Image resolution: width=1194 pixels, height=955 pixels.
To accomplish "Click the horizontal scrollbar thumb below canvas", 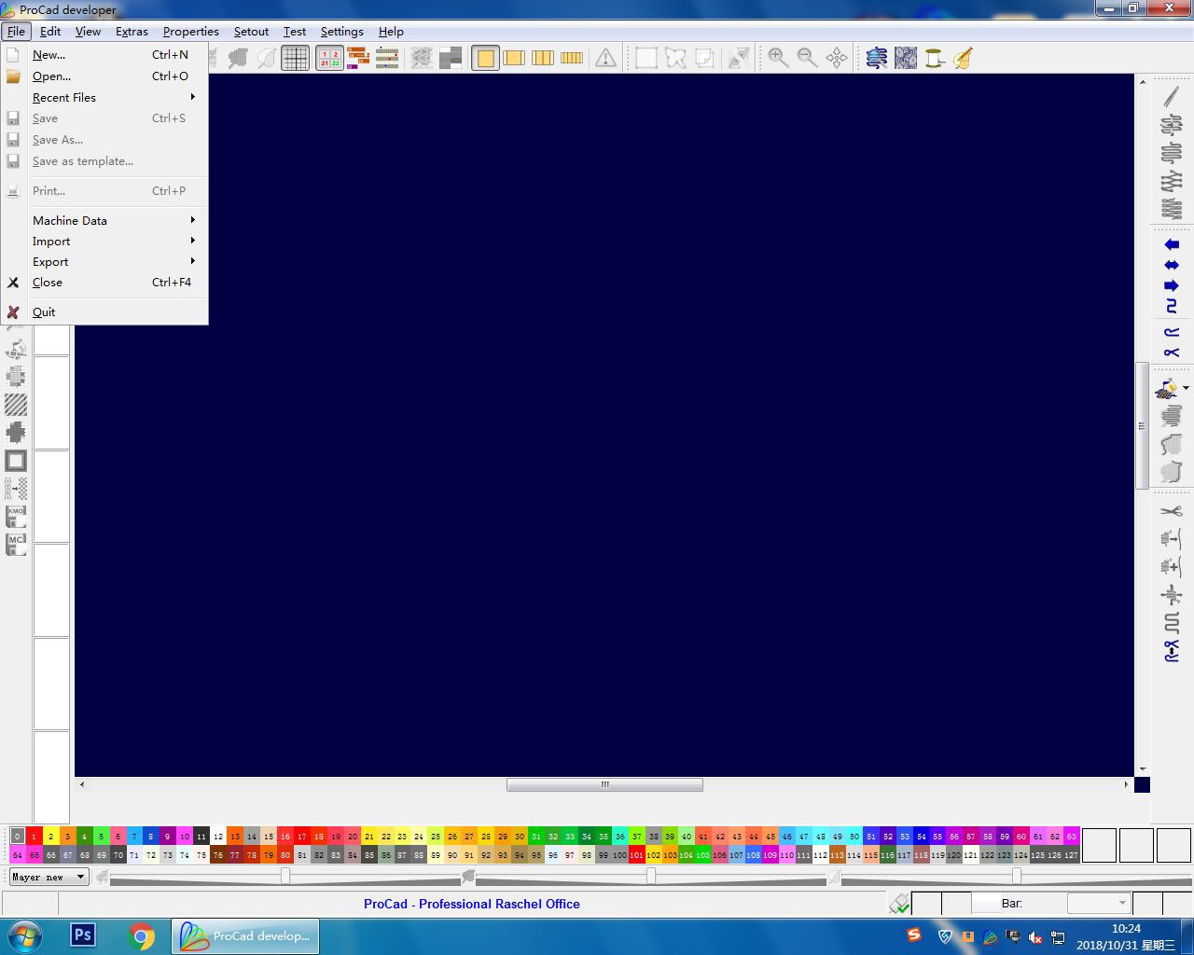I will pyautogui.click(x=604, y=784).
